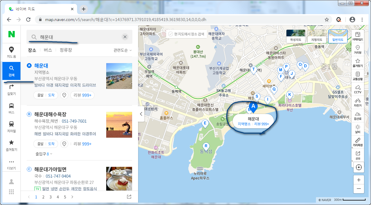Viewport: 371px width, 205px height.
Task: Open the 해운대해수욕장 result title
Action: 50,114
